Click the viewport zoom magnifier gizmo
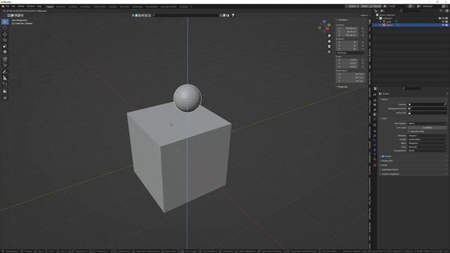450x253 pixels. click(x=329, y=36)
